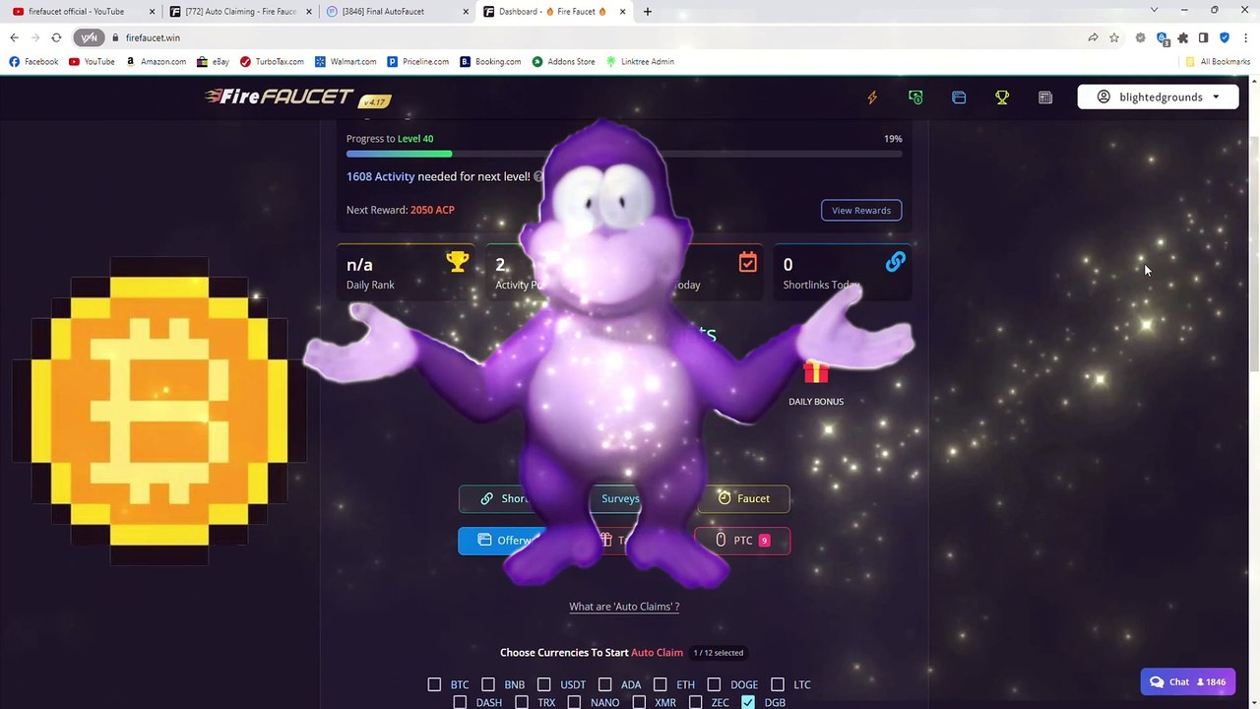
Task: Open the Walmart.com bookmark
Action: click(x=346, y=61)
